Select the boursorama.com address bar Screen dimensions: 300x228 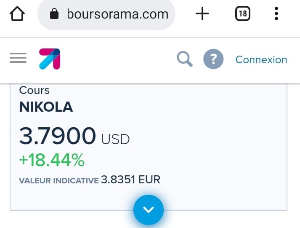(x=117, y=14)
